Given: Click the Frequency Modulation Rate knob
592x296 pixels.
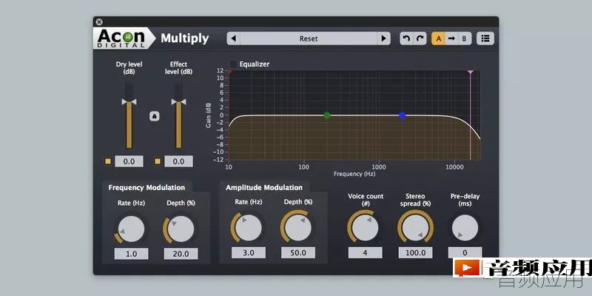Looking at the screenshot, I should (x=131, y=229).
